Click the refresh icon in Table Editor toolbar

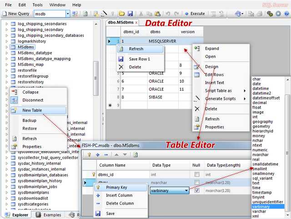point(135,154)
